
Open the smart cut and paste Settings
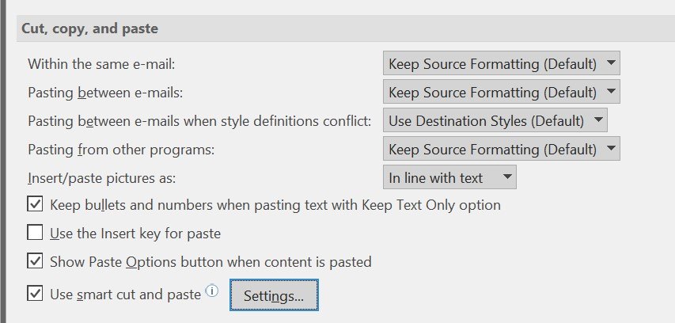pos(274,296)
